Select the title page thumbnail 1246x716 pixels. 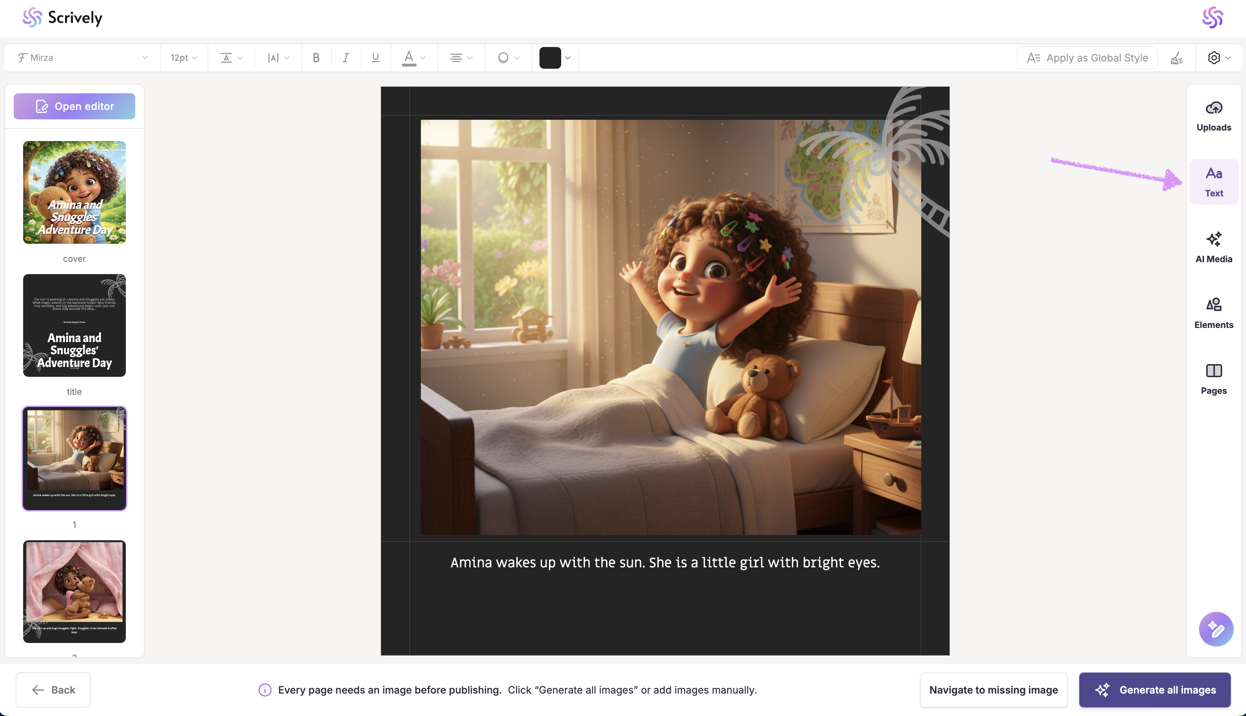pos(74,325)
